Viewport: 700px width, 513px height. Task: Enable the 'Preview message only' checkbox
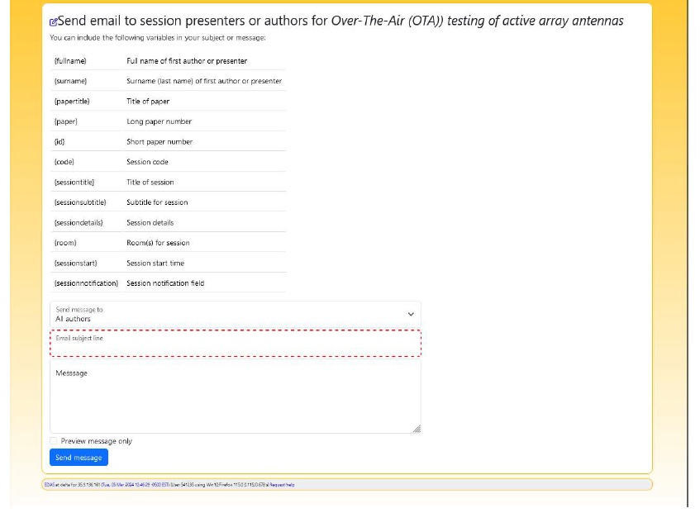(x=55, y=441)
